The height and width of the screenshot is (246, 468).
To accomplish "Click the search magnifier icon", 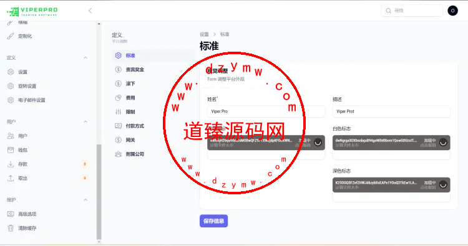I will (x=388, y=11).
